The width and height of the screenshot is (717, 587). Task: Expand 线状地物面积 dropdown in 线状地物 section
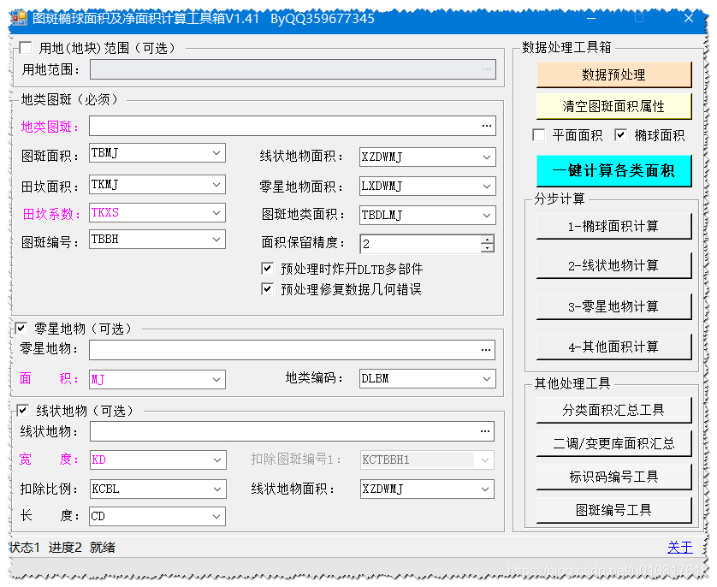click(485, 489)
